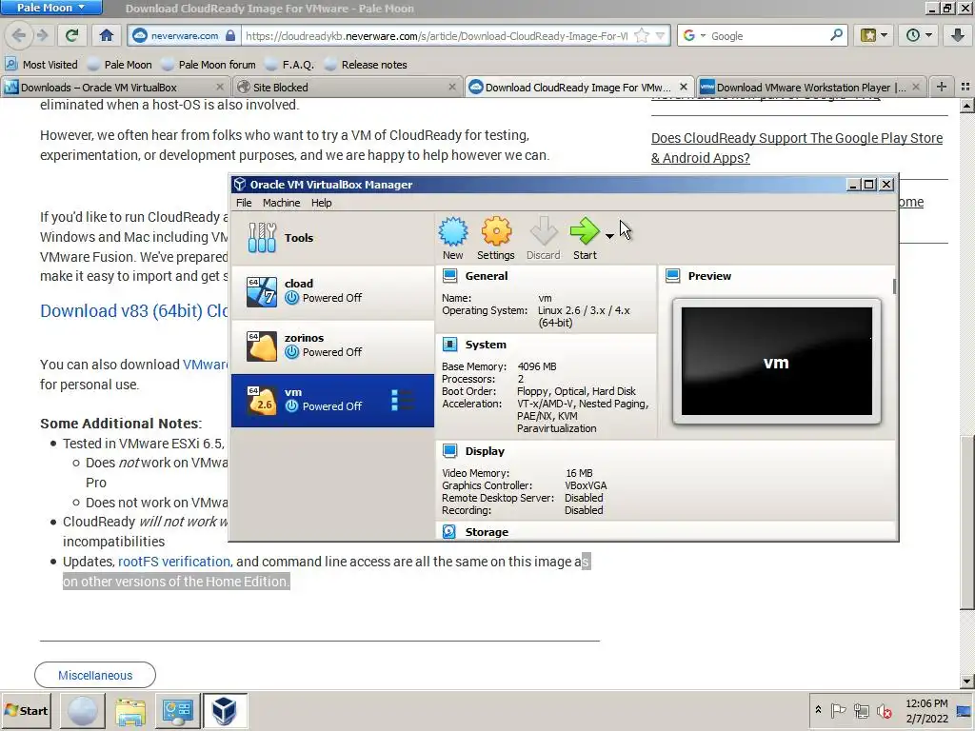Open the System section header
Viewport: 975px width, 731px height.
[485, 345]
